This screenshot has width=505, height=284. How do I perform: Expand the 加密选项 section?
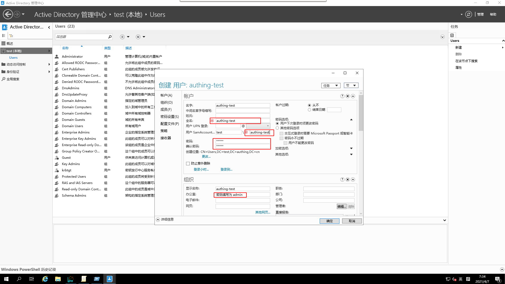coord(351,148)
